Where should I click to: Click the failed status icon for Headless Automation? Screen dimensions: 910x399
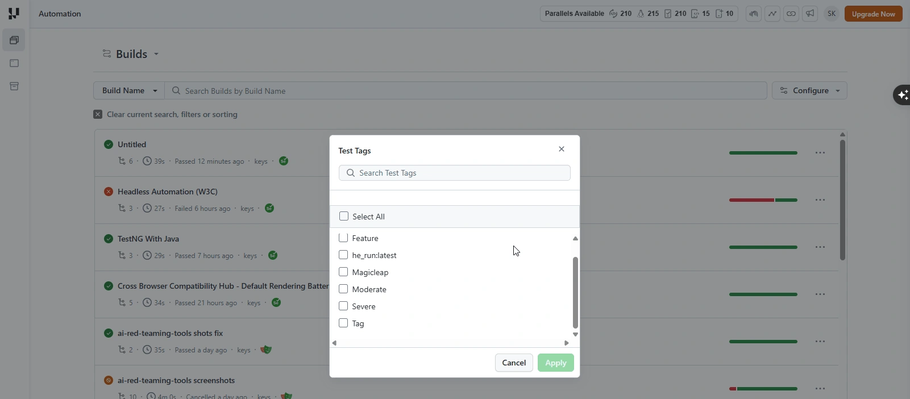(x=109, y=192)
